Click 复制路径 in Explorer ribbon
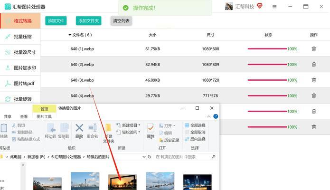The height and width of the screenshot is (190, 330). [x=22, y=132]
